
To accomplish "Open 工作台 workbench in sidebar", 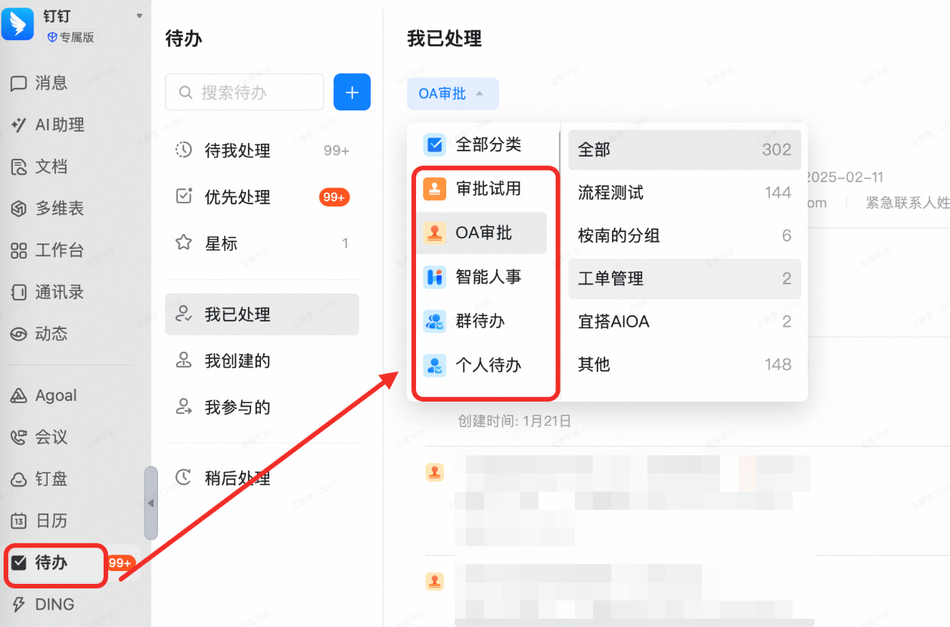I will click(47, 250).
